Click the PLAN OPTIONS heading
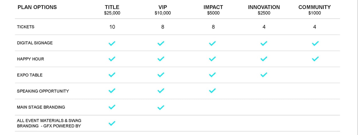The image size is (358, 135). 37,7
